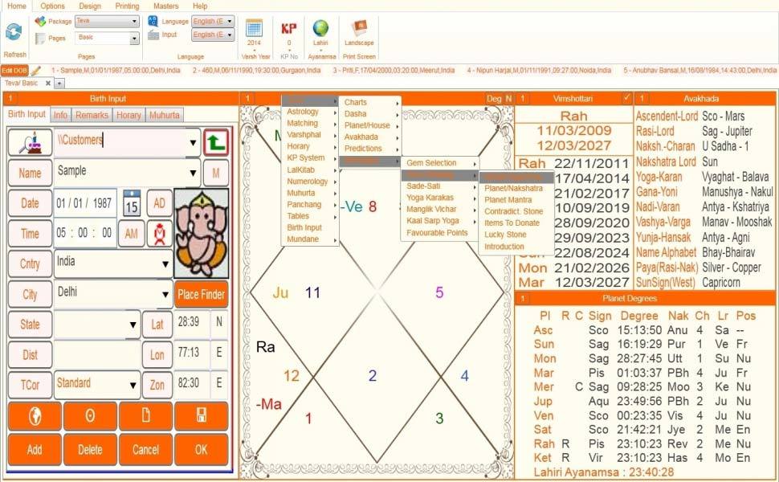
Task: Expand the tab list dropdown arrow
Action: point(59,84)
